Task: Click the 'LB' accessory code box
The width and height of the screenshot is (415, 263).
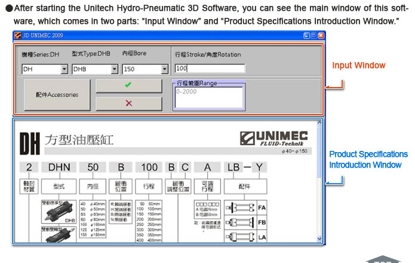Action: [233, 168]
